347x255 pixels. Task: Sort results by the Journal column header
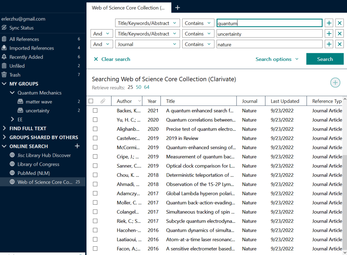coord(251,101)
